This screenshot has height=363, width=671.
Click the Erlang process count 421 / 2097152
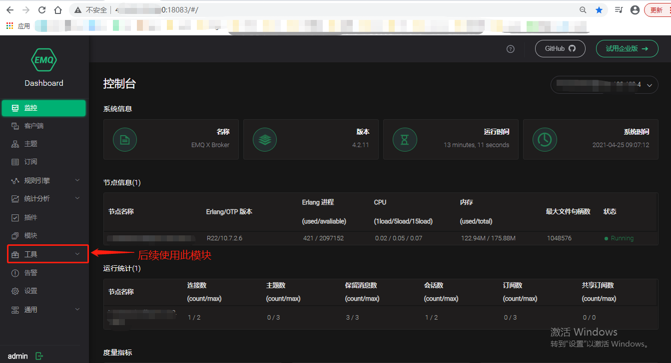point(323,238)
